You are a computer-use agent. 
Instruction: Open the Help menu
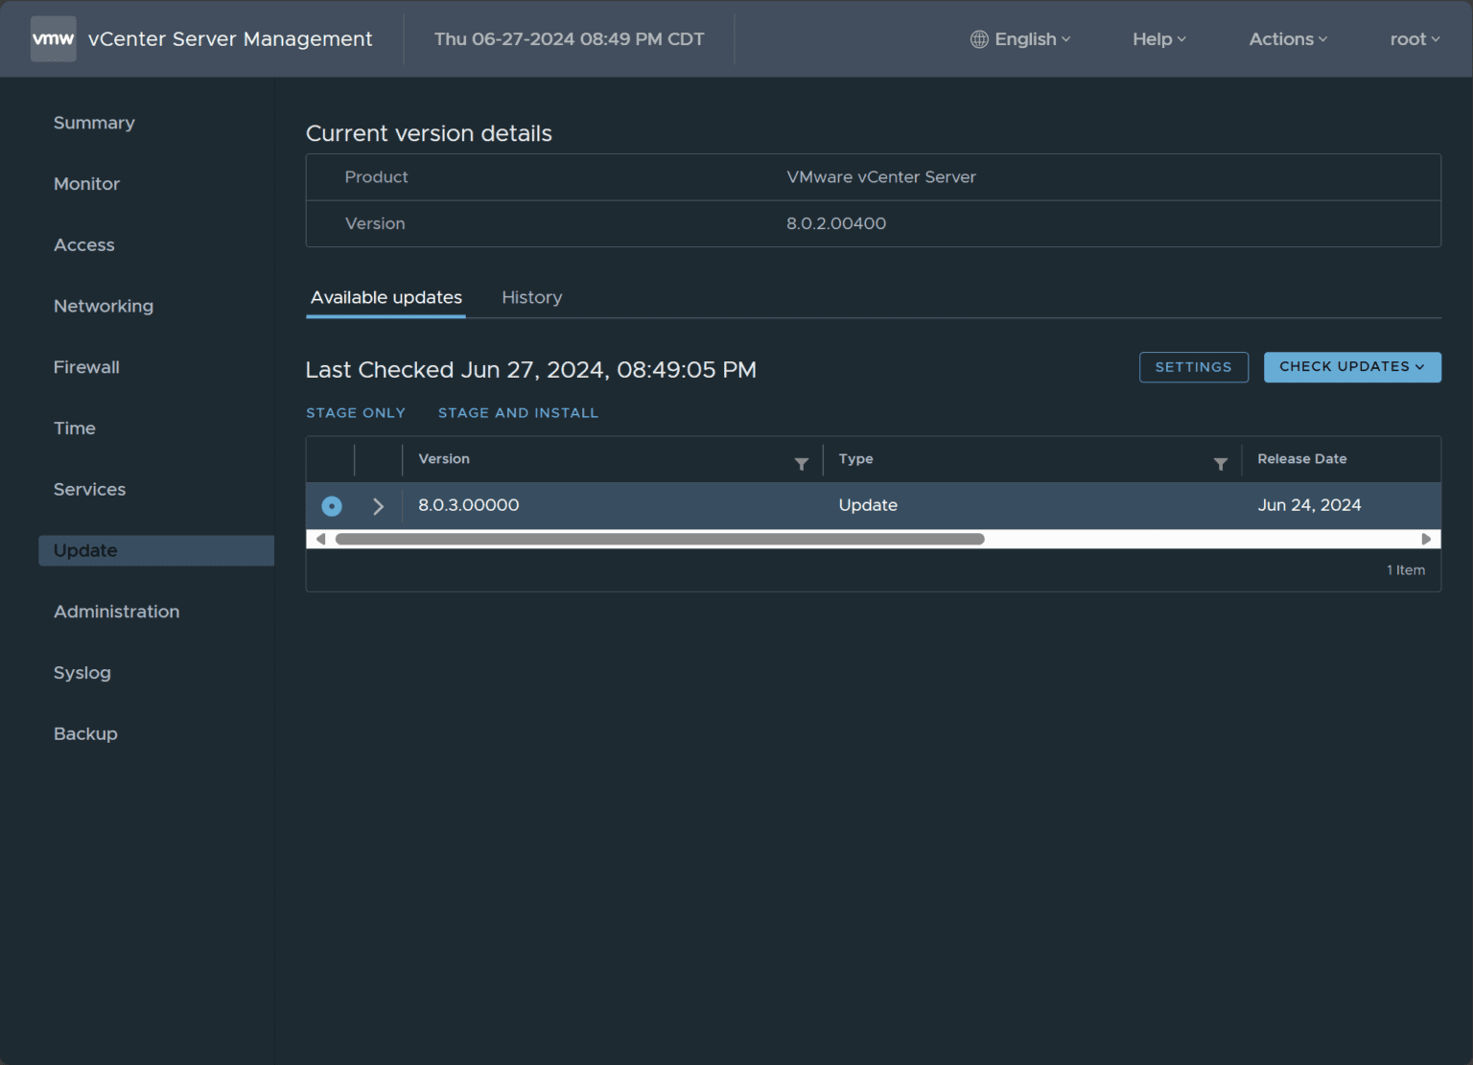point(1157,39)
